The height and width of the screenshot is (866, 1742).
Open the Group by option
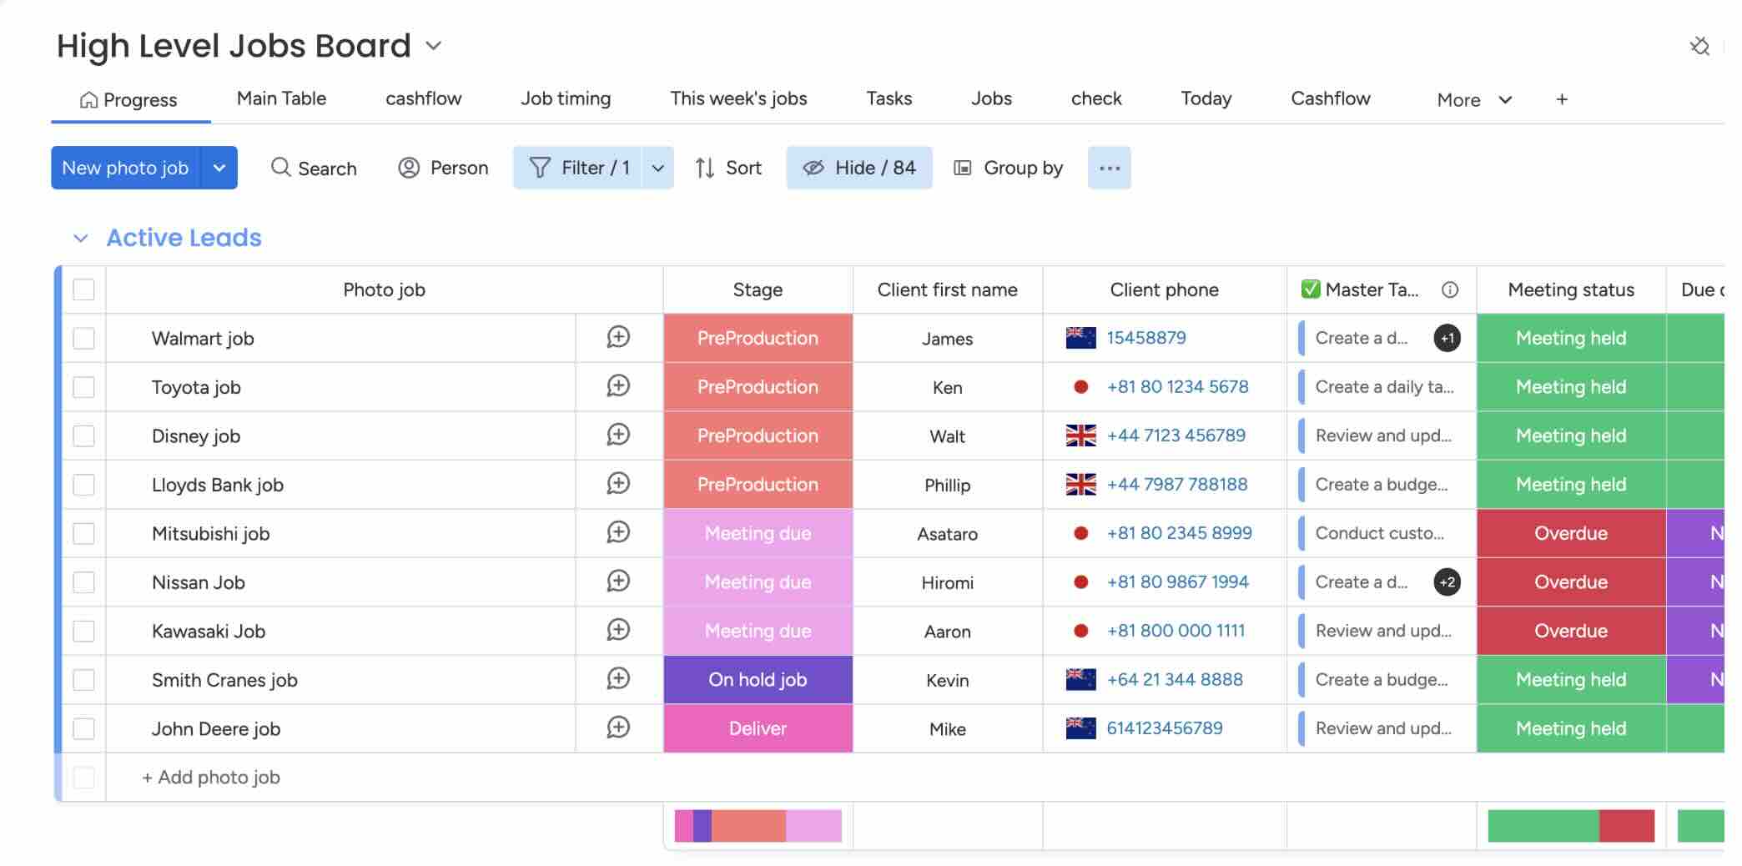click(1009, 168)
